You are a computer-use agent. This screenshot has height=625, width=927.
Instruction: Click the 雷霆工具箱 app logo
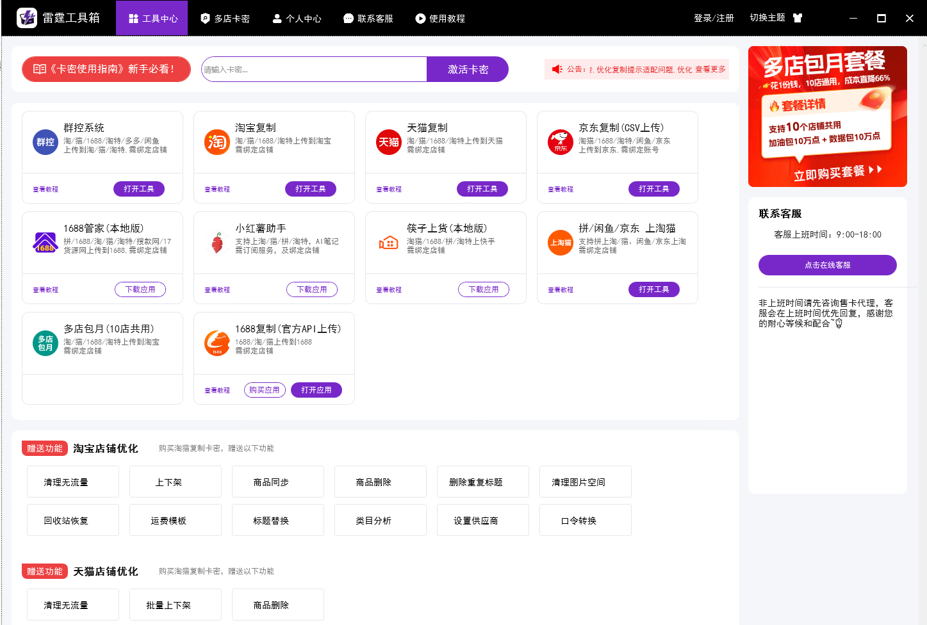pos(27,18)
